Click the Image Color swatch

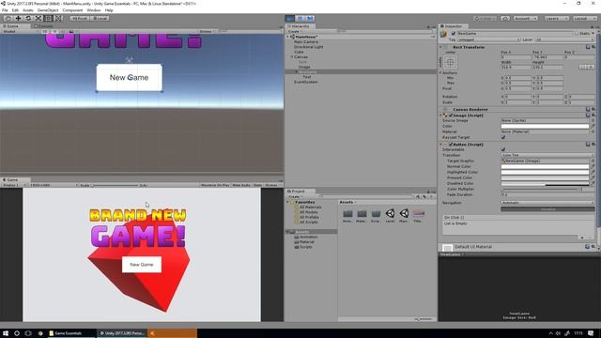[x=545, y=126]
